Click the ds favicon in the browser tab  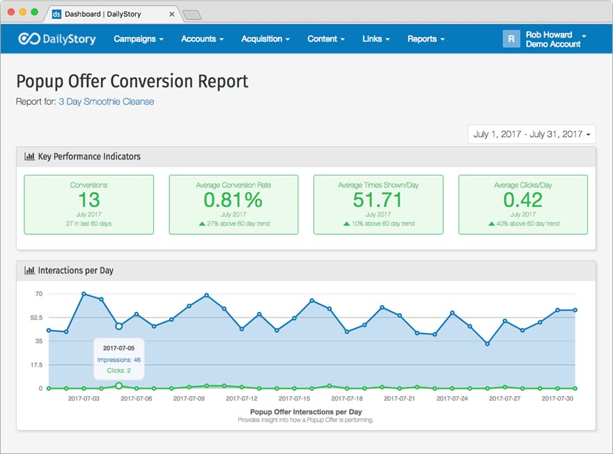pyautogui.click(x=56, y=14)
